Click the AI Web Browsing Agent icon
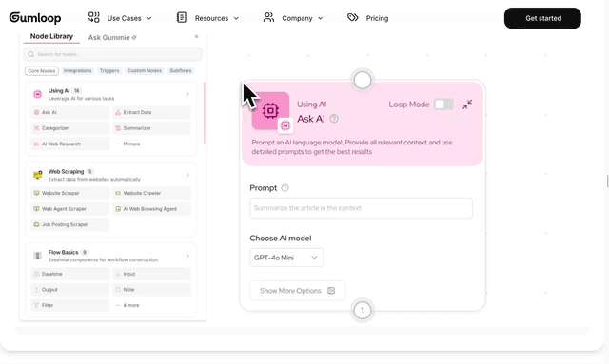 (x=118, y=209)
